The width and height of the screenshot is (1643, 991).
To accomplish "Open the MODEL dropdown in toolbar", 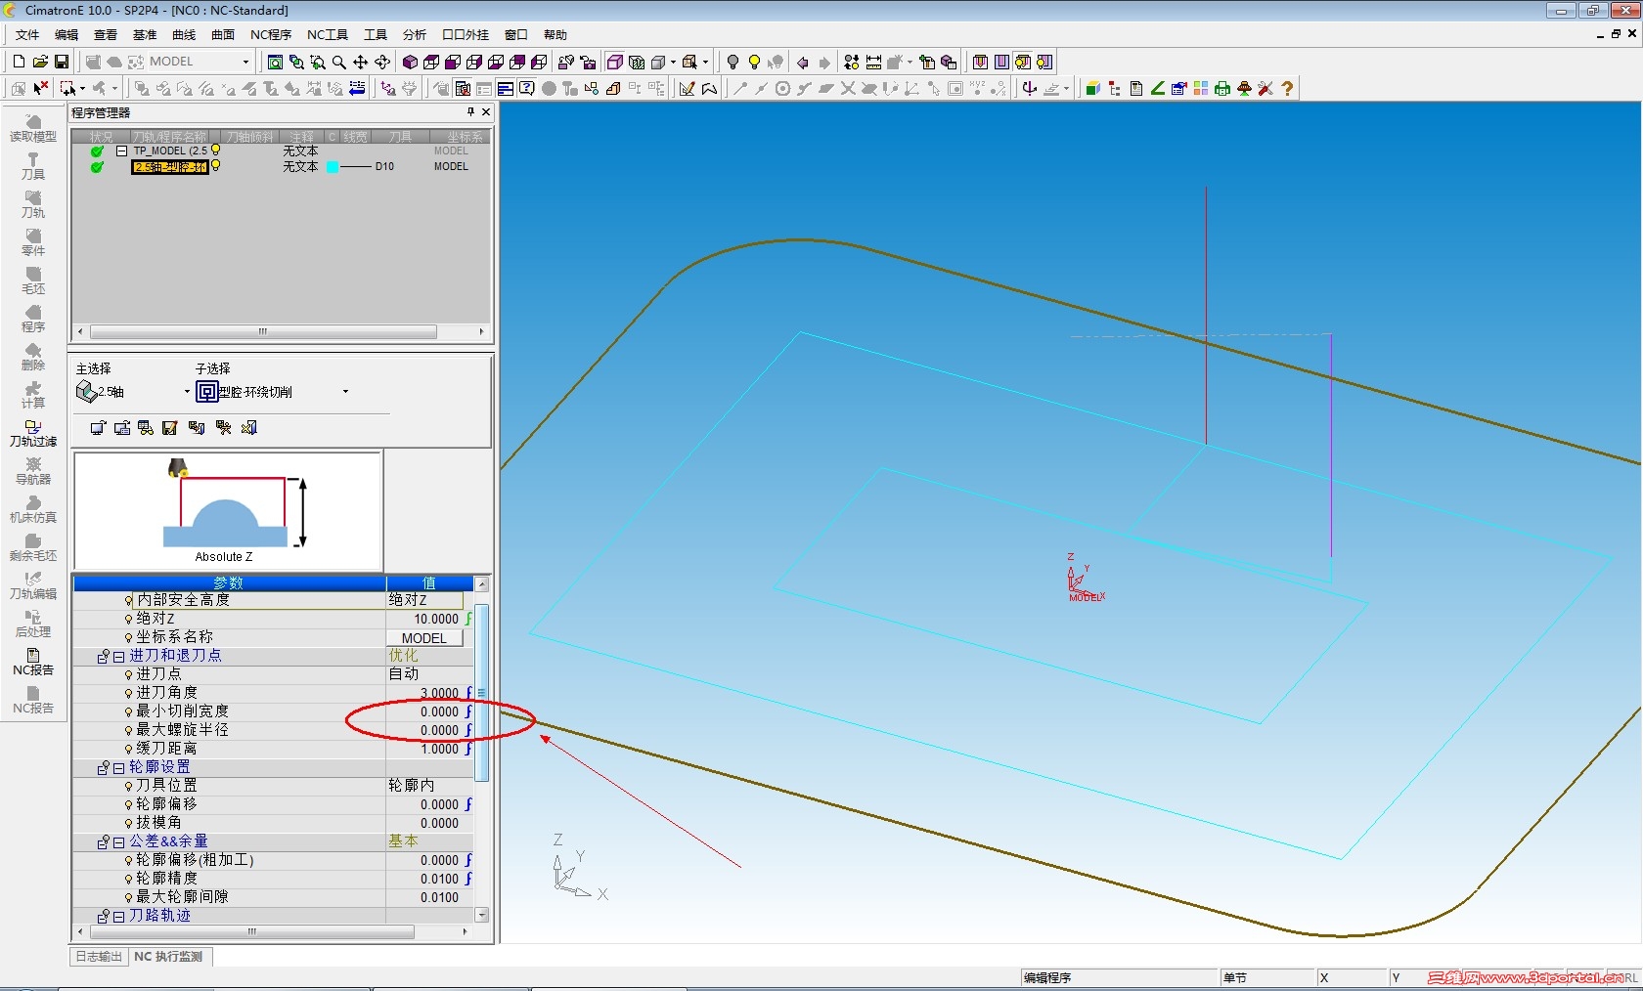I will click(245, 62).
